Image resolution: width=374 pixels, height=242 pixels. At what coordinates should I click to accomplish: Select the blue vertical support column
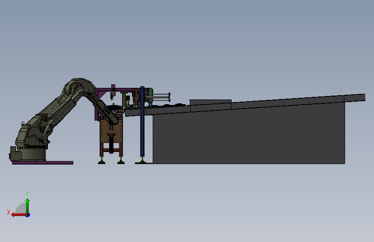click(142, 122)
